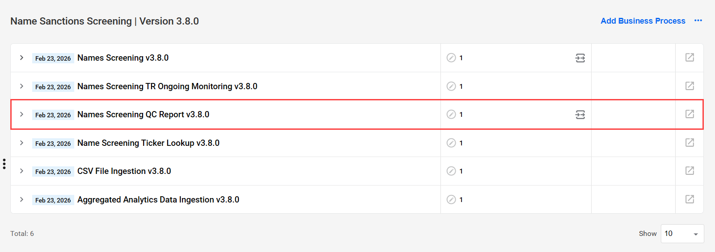Expand the Names Screening QC Report row
715x252 pixels.
pyautogui.click(x=21, y=114)
